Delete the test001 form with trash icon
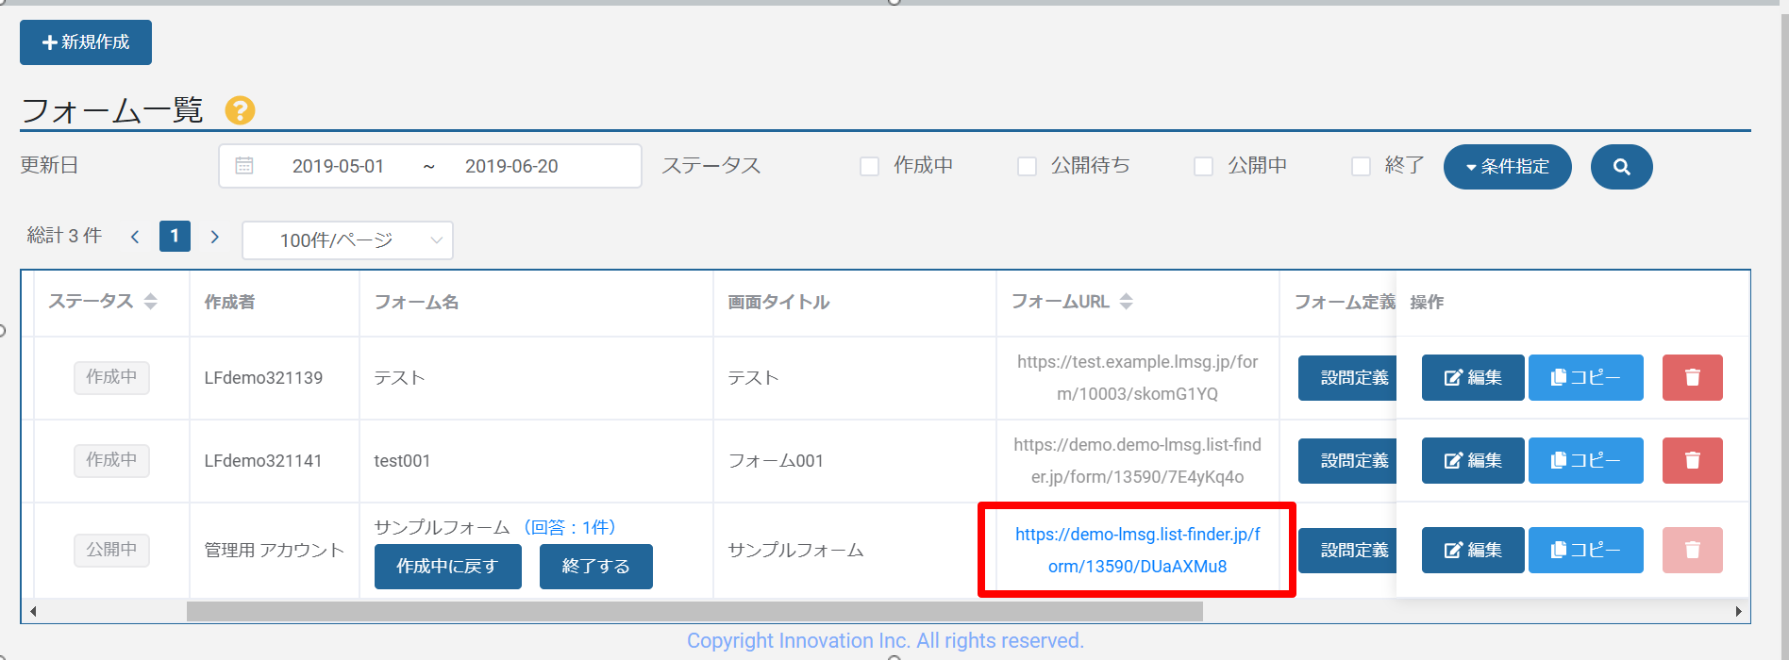 [1692, 460]
